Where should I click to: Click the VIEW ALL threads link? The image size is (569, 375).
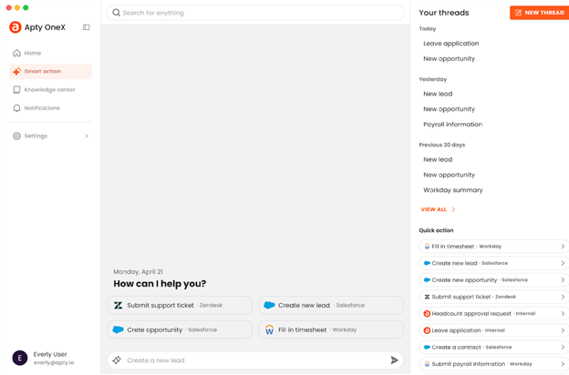(438, 209)
